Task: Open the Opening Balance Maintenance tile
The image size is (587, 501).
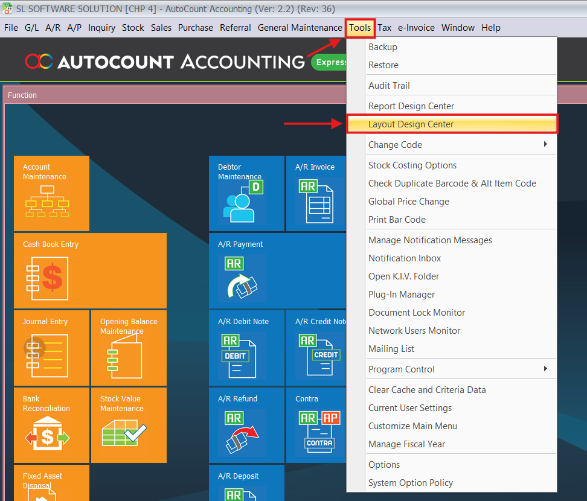Action: point(129,348)
